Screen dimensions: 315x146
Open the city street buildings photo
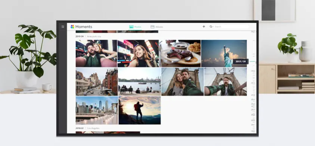click(97, 82)
